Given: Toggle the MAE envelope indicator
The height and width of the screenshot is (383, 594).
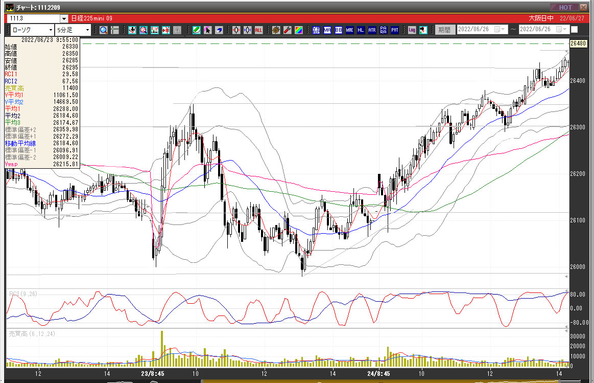Looking at the screenshot, I should 350,30.
